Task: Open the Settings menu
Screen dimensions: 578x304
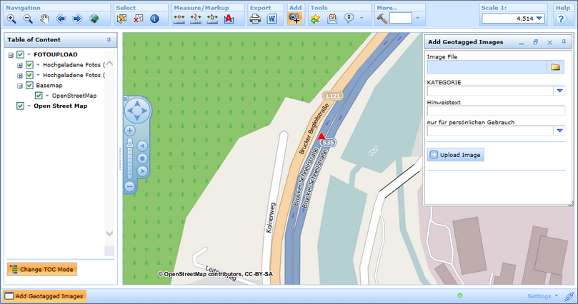Action: (x=538, y=295)
